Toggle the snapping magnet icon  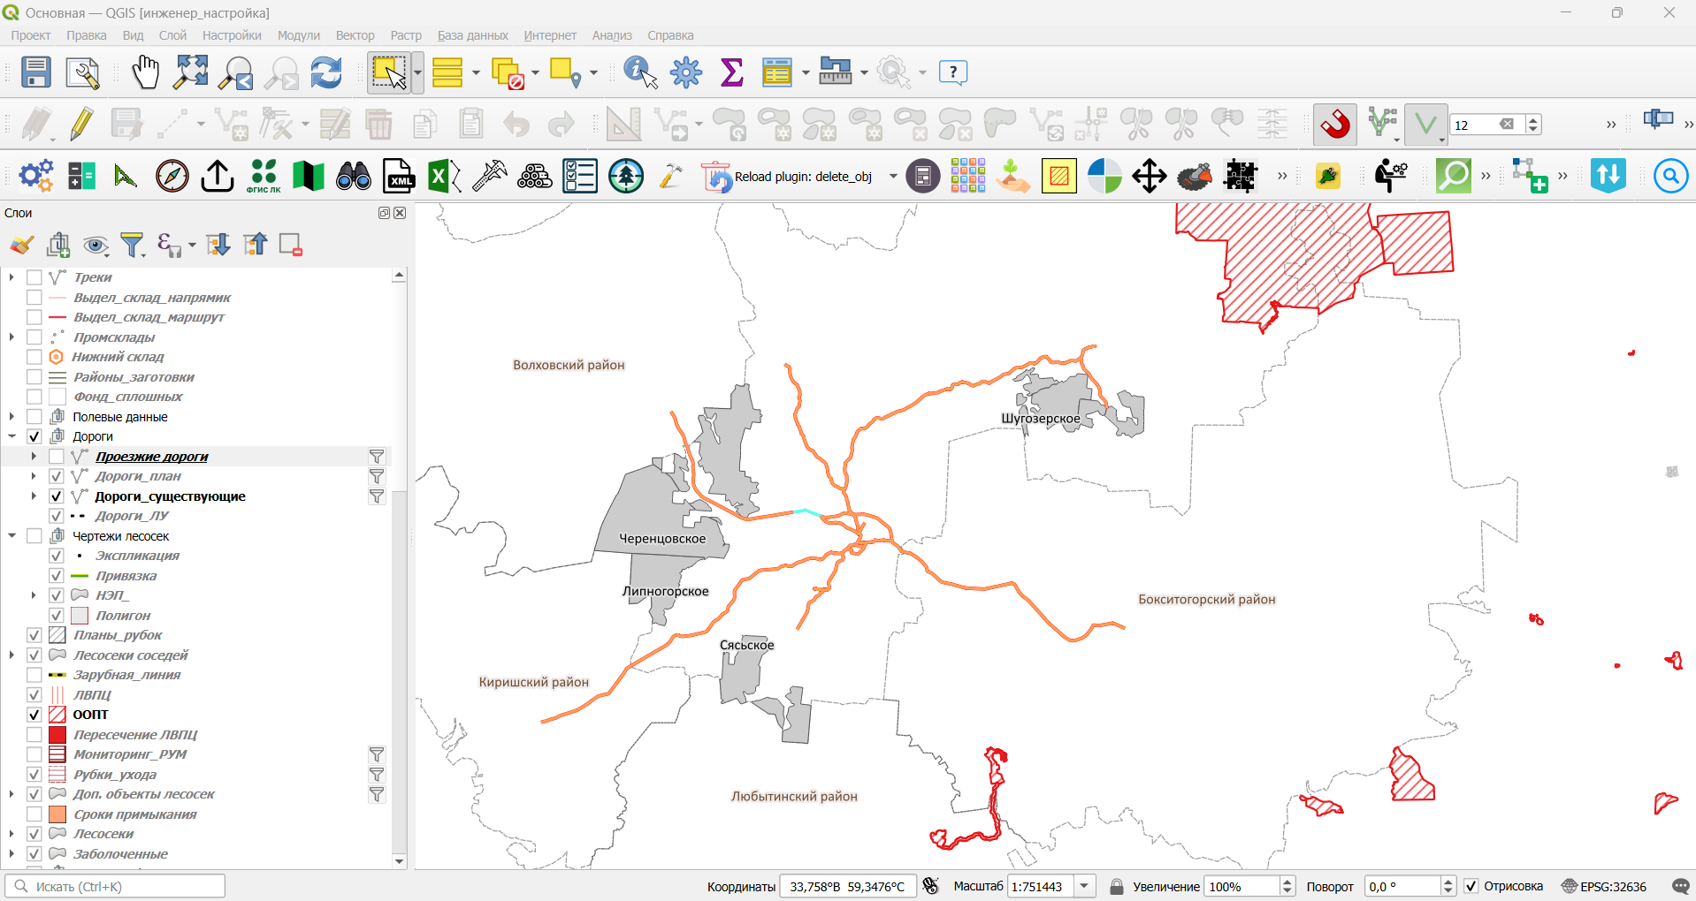point(1335,124)
